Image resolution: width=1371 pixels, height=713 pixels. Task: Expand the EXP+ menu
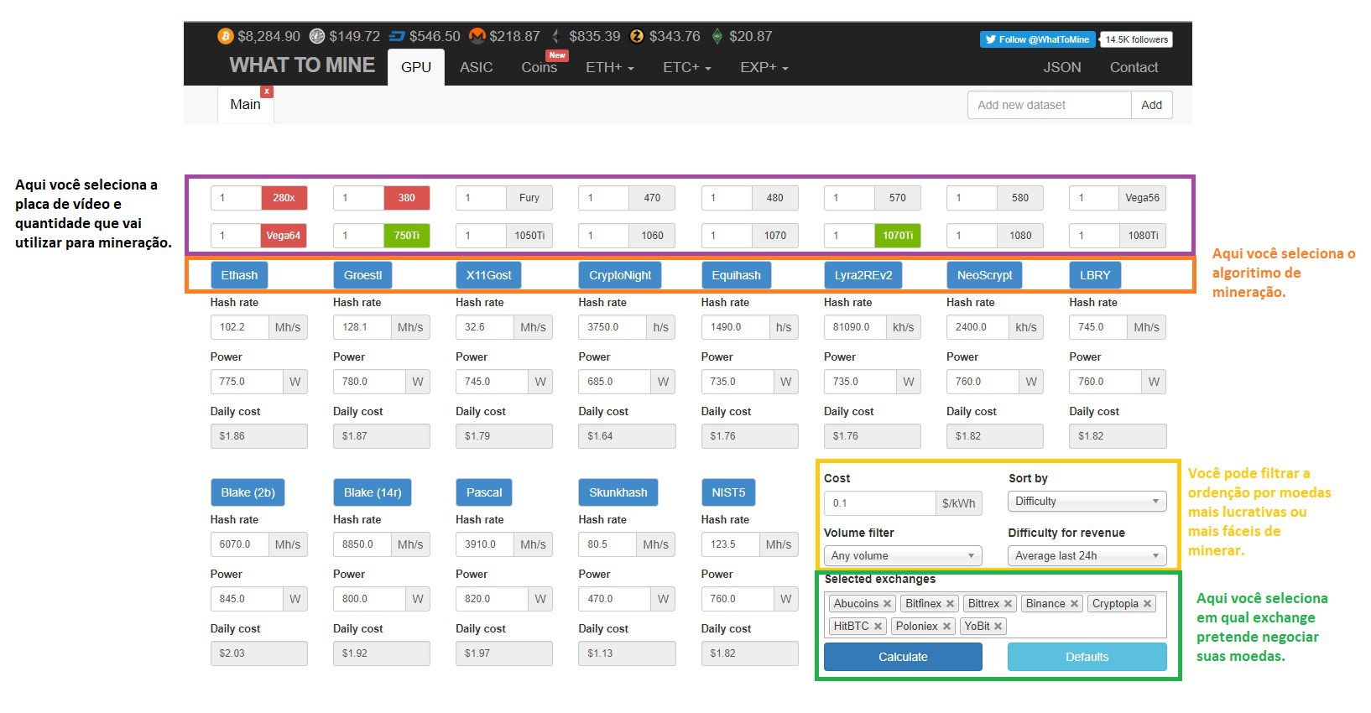[764, 67]
